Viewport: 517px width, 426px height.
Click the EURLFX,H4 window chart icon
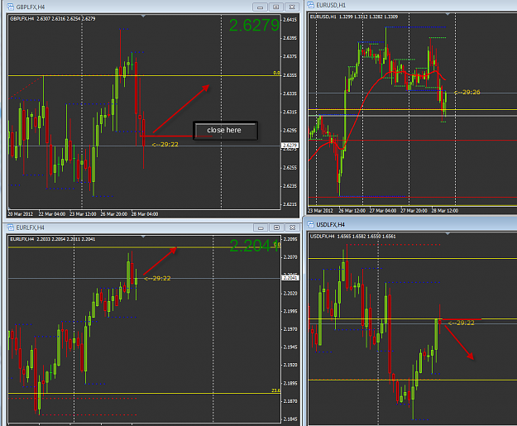pyautogui.click(x=11, y=227)
